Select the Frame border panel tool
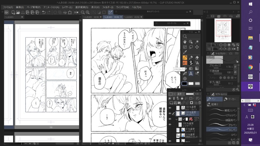 pos(185,47)
